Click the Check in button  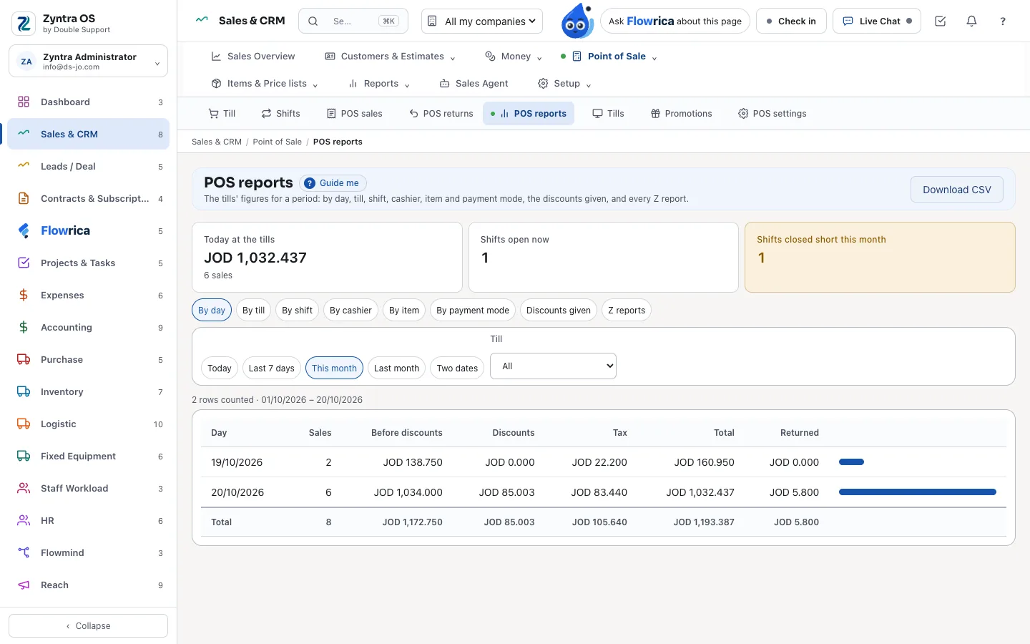coord(791,21)
